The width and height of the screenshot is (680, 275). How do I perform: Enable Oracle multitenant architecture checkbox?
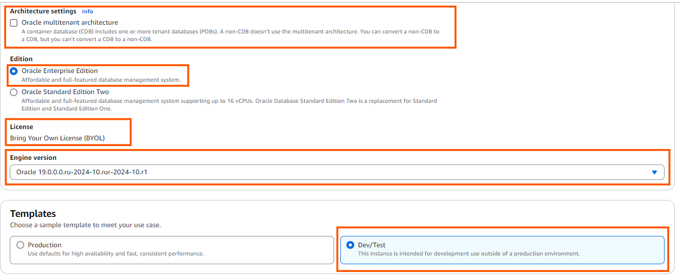14,23
